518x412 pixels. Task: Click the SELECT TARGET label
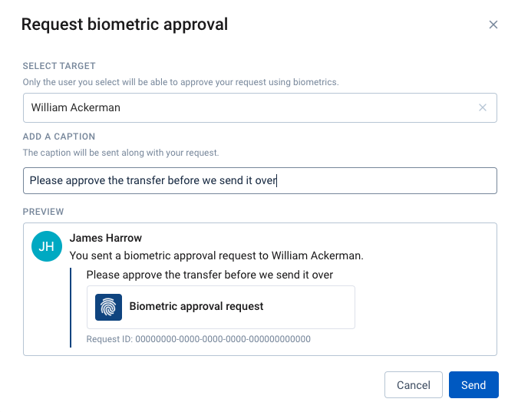point(59,66)
